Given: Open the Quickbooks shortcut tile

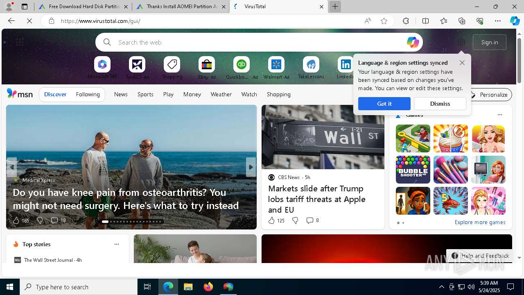Looking at the screenshot, I should (x=242, y=68).
